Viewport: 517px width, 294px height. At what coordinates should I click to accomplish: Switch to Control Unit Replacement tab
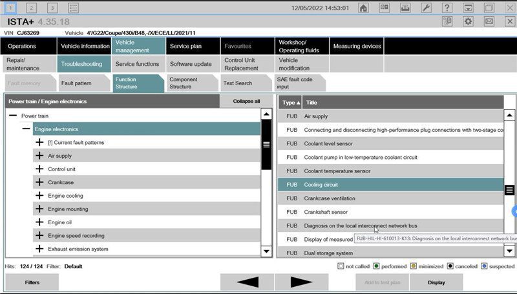[x=248, y=64]
